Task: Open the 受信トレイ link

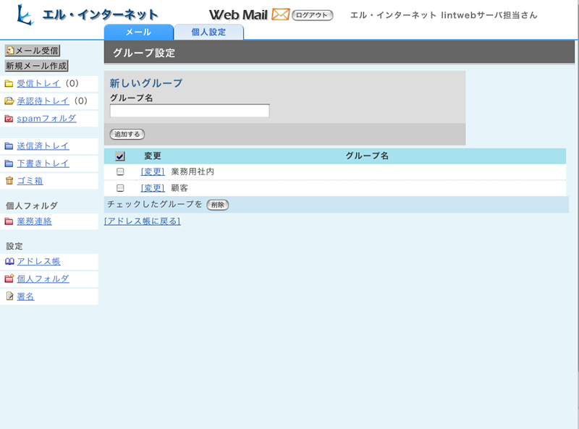Action: coord(38,84)
